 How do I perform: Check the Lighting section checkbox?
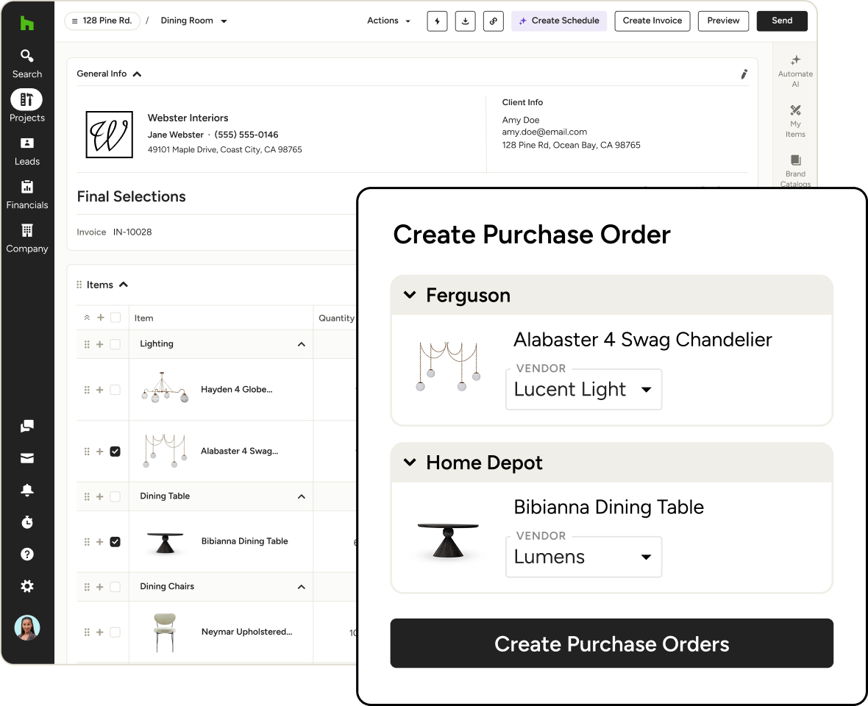(115, 344)
